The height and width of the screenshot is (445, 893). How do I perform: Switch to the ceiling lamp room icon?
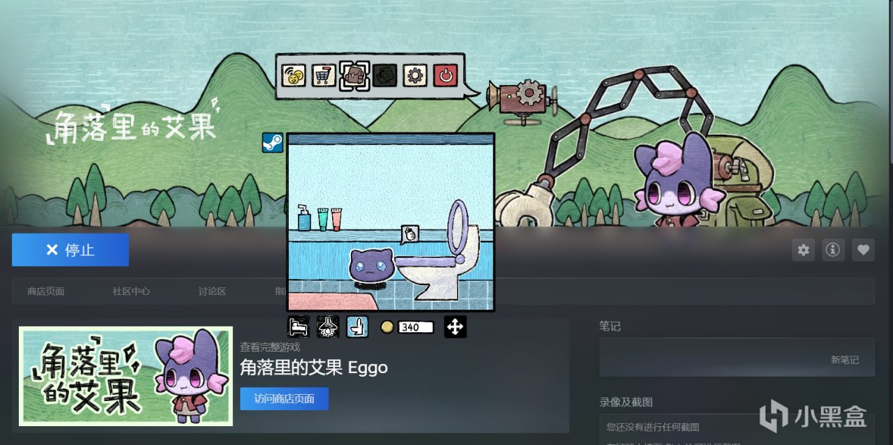pyautogui.click(x=328, y=326)
